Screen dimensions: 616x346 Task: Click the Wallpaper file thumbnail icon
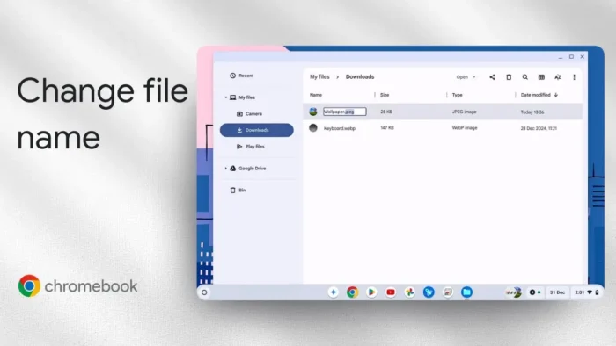[313, 112]
